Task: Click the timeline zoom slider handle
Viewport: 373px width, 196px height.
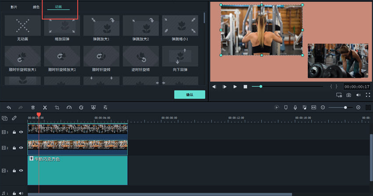Action: [x=345, y=107]
